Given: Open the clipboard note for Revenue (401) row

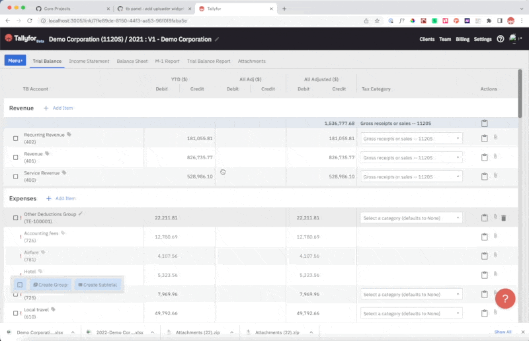Looking at the screenshot, I should pos(484,157).
